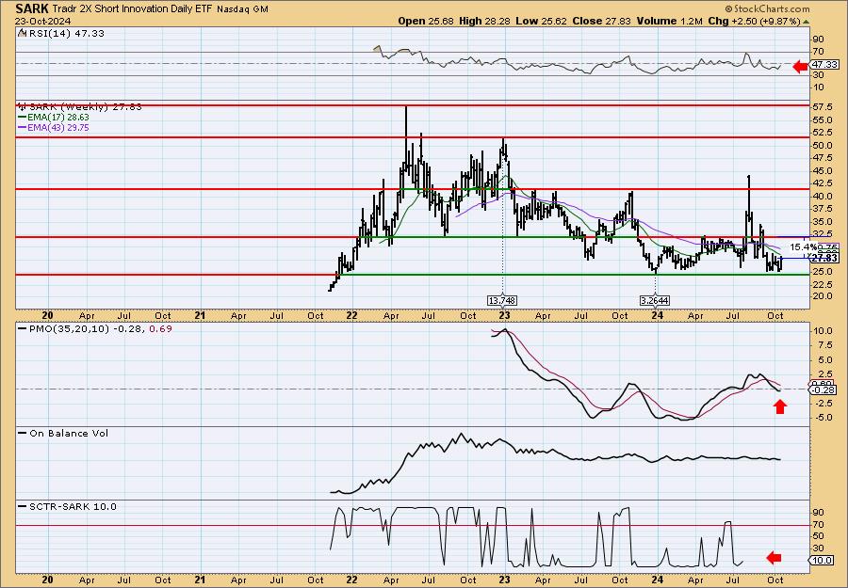
Task: Click the year 21 label on the bottom axis
Action: [200, 580]
